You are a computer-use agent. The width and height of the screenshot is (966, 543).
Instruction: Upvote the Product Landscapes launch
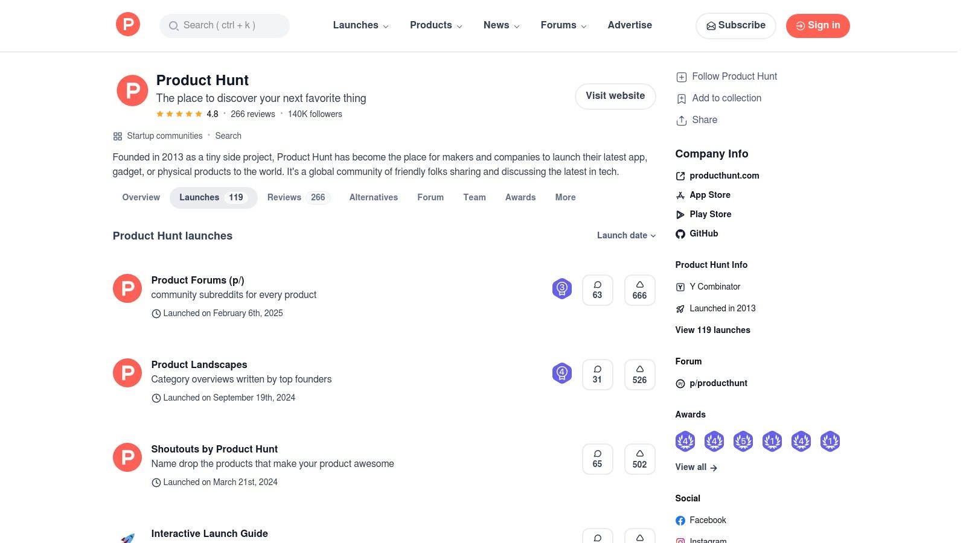tap(639, 374)
